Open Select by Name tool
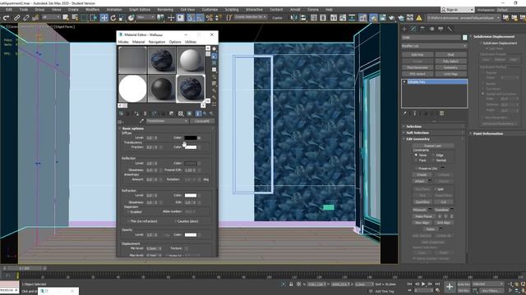526x295 pixels. pos(75,18)
